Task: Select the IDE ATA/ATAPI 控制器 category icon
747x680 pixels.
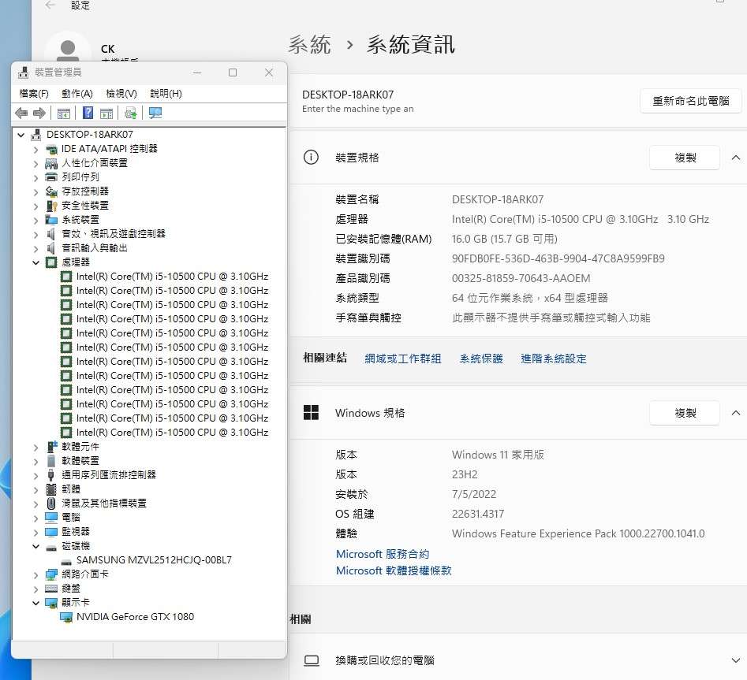Action: 51,149
